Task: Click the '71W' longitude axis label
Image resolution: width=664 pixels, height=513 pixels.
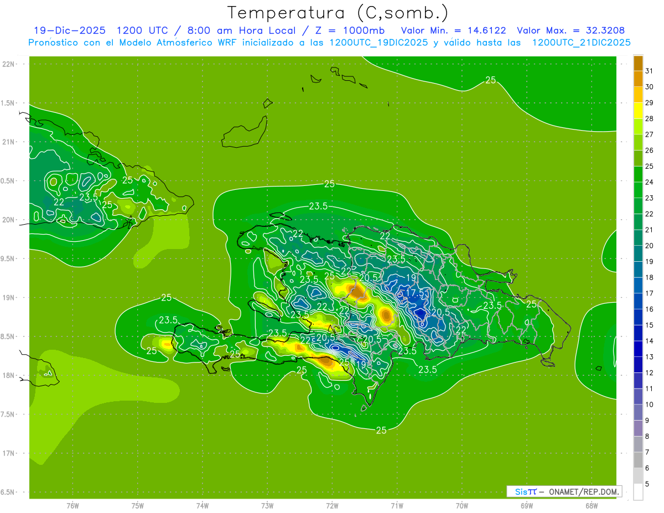Action: point(397,505)
